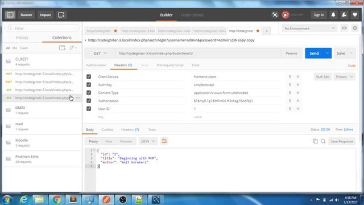This screenshot has width=364, height=205.
Task: Remove the Authorization header row
Action: click(298, 101)
